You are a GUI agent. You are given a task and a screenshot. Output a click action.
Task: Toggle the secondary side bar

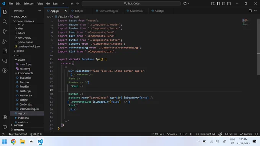229,3
